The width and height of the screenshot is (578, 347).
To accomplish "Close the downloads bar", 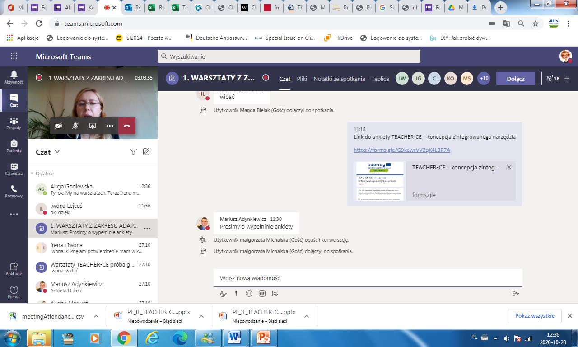I will (570, 316).
